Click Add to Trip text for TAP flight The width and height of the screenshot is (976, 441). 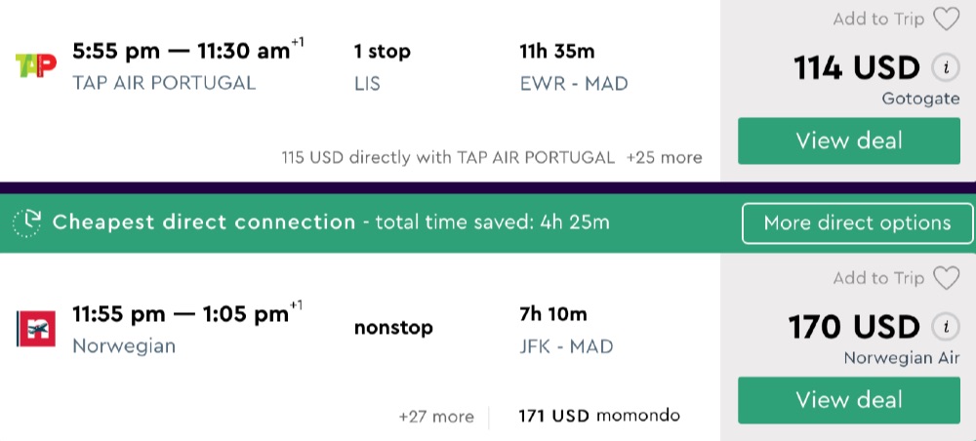[878, 20]
